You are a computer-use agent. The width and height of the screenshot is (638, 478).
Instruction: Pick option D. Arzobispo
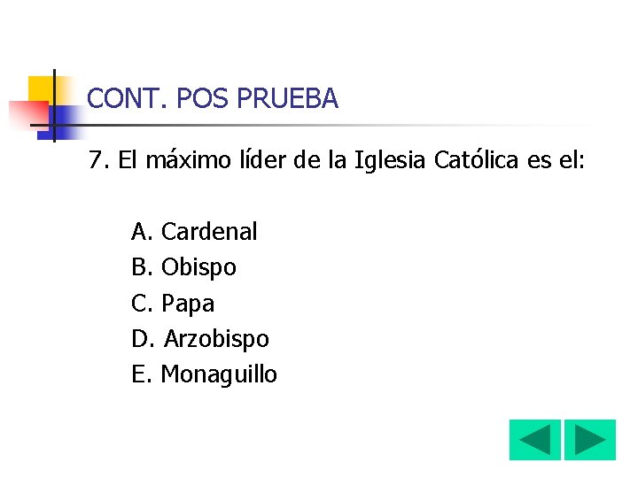pos(199,339)
